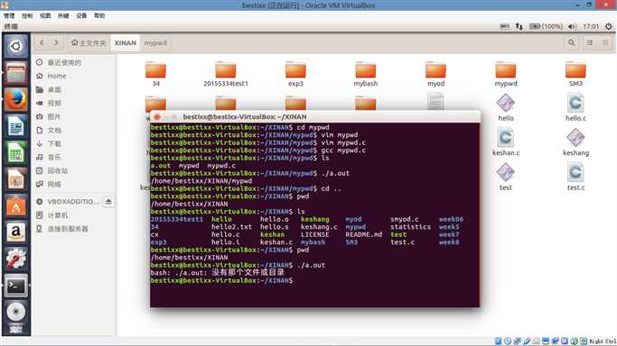Open the Amazon launcher icon

pyautogui.click(x=15, y=232)
